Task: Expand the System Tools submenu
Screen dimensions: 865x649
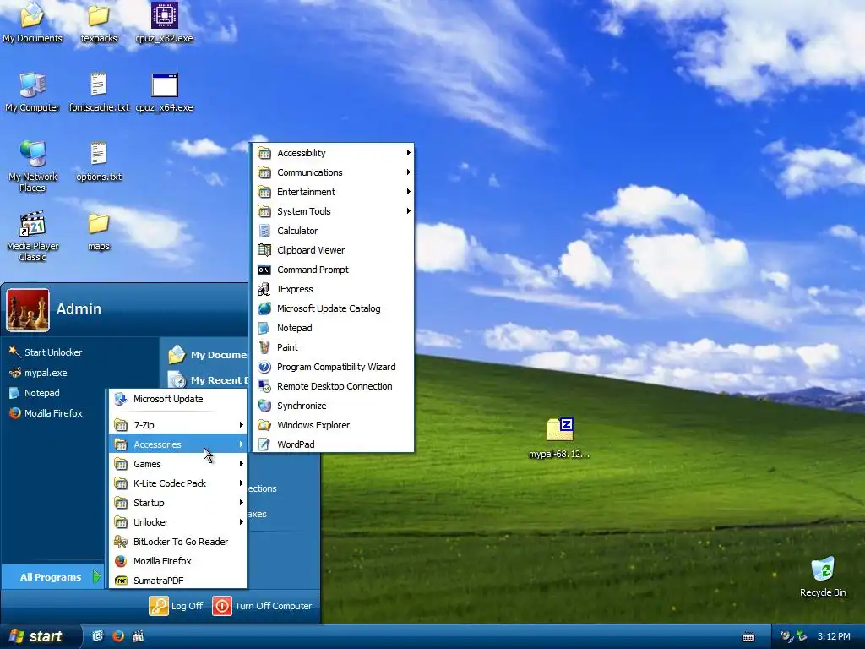Action: point(333,210)
